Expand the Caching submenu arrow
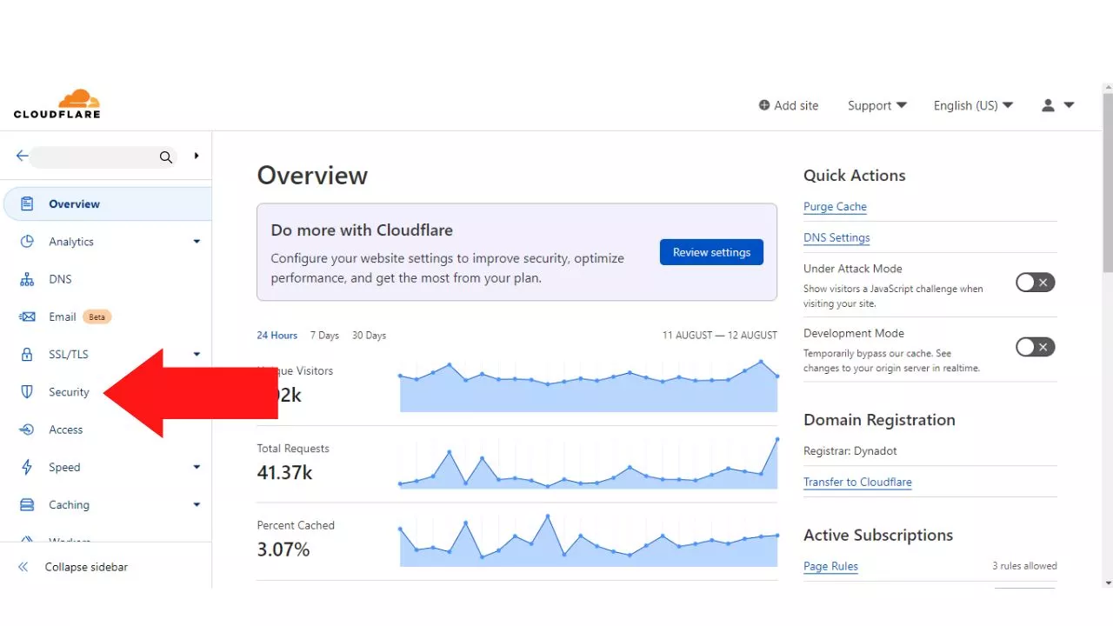1113x626 pixels. [x=197, y=504]
